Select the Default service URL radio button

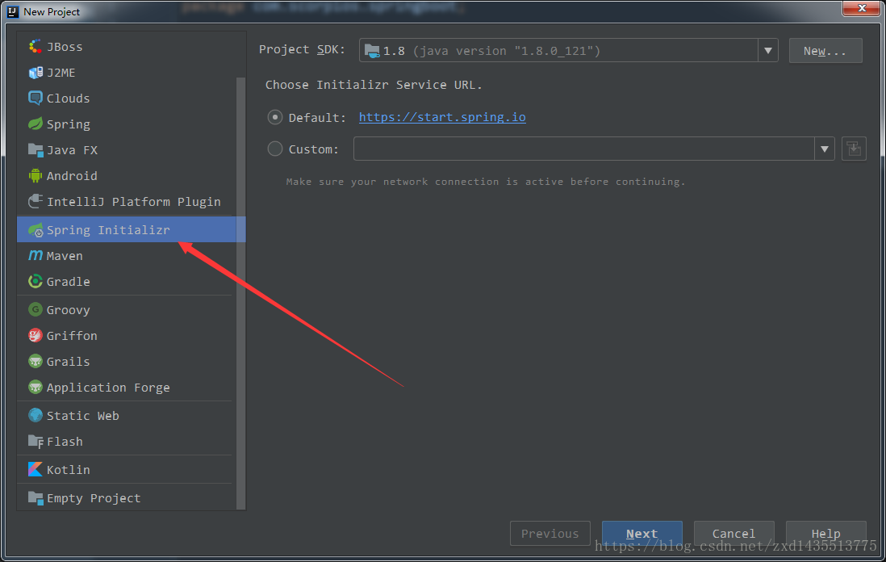[x=274, y=117]
